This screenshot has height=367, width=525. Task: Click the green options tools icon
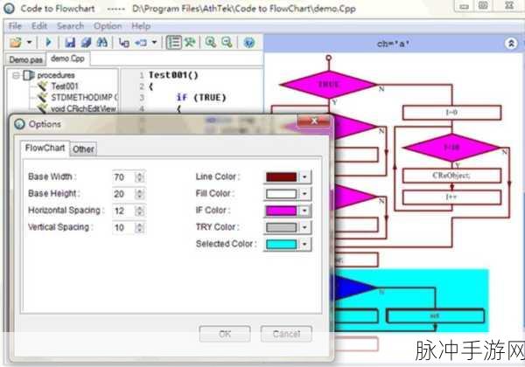pos(190,43)
